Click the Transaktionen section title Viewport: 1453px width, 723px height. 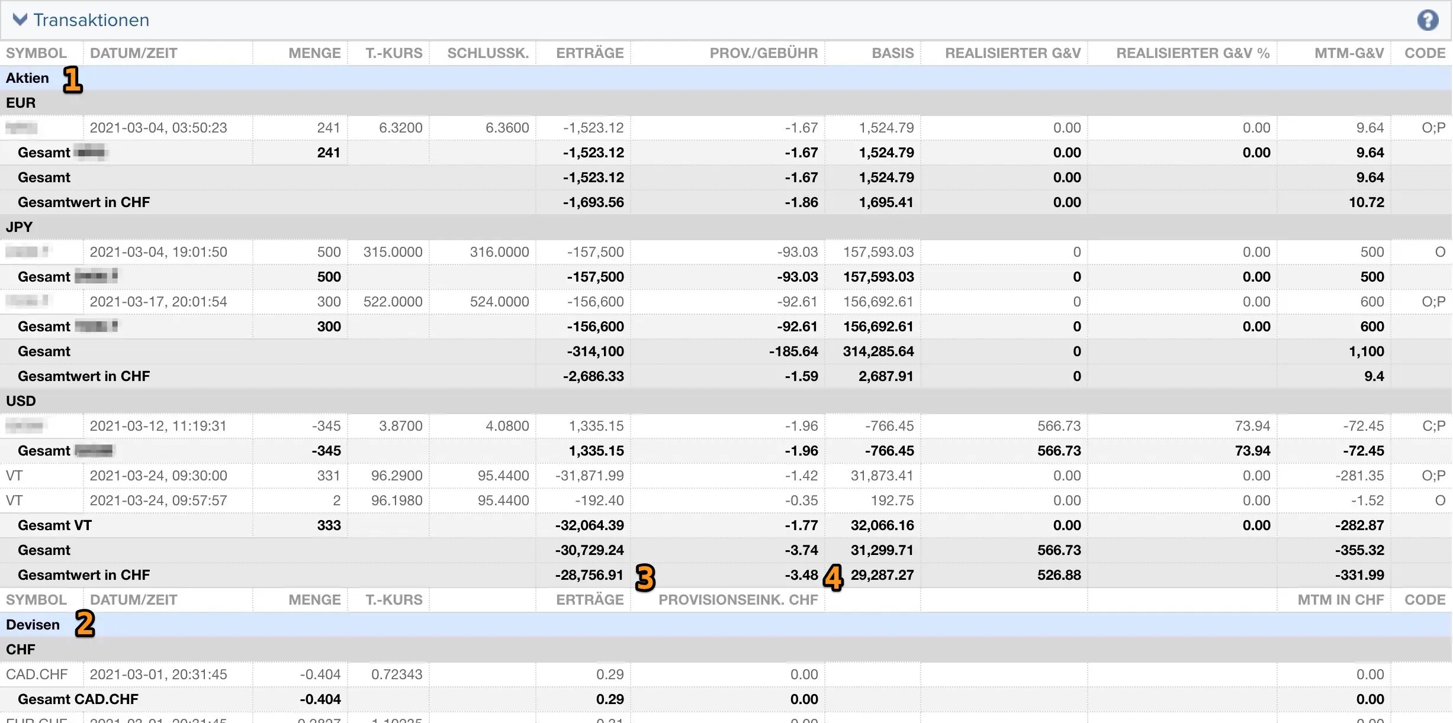91,20
